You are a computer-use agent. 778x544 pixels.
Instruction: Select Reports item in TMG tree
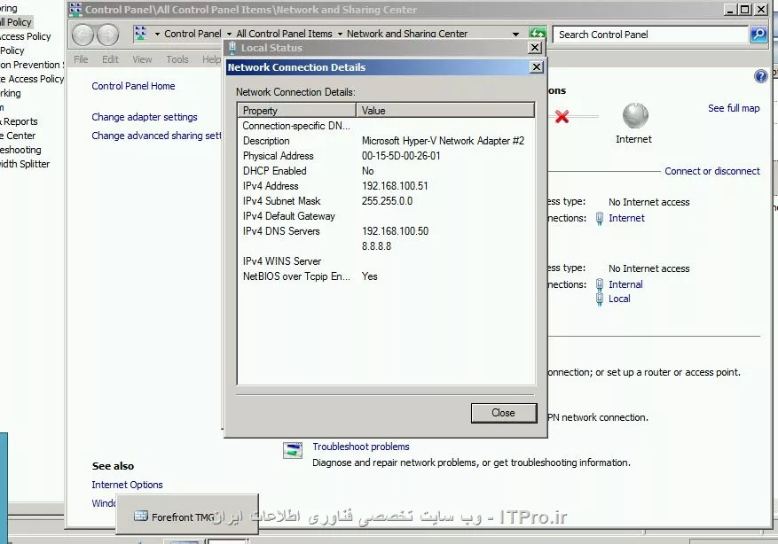coord(20,122)
